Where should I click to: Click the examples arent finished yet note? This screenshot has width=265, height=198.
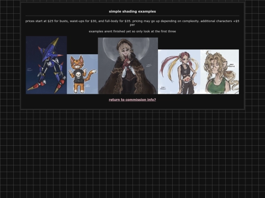[132, 31]
